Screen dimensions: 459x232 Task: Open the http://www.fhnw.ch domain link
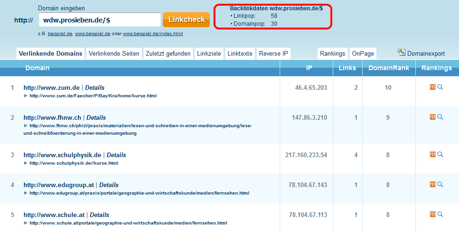[53, 117]
